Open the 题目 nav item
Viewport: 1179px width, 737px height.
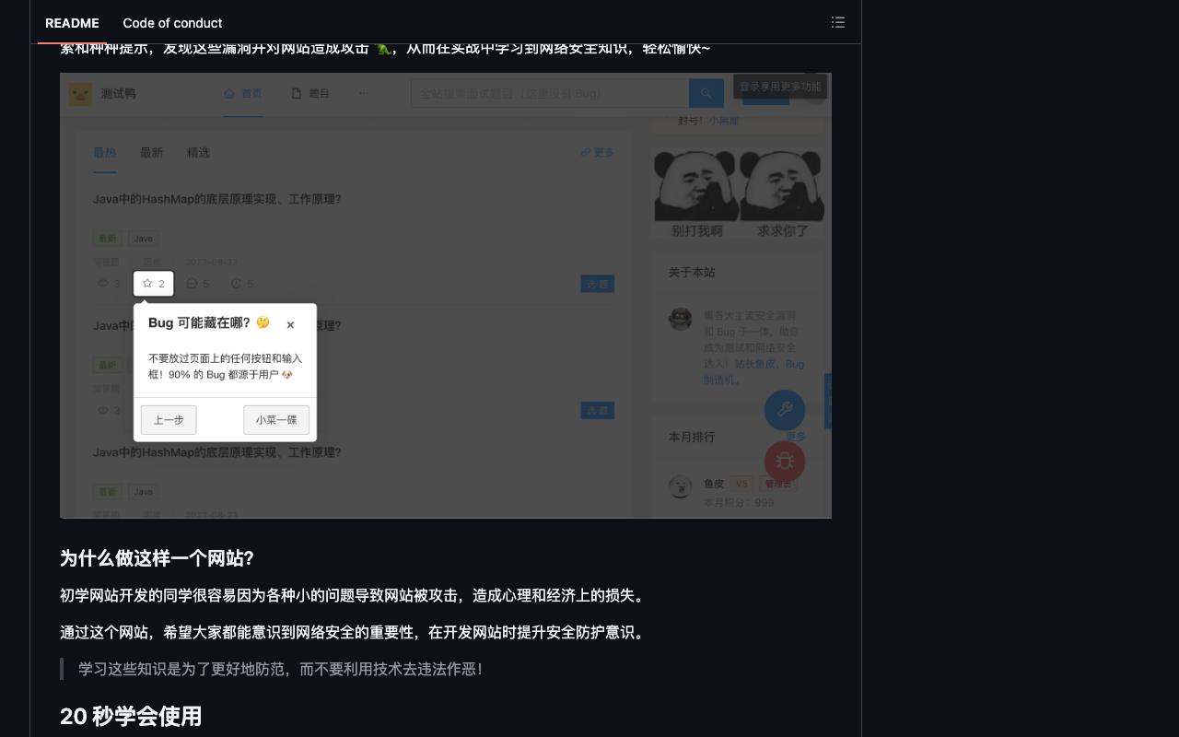tap(310, 93)
